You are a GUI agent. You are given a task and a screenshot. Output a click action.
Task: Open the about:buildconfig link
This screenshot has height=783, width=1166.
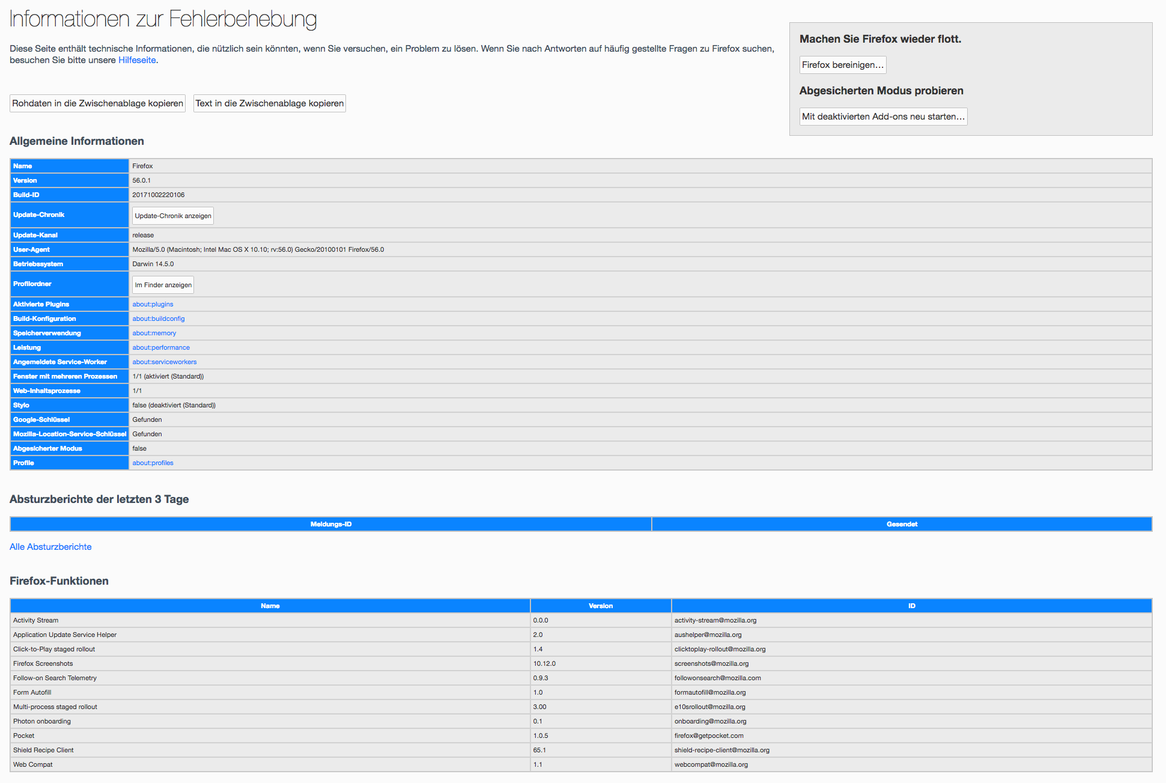[x=159, y=318]
